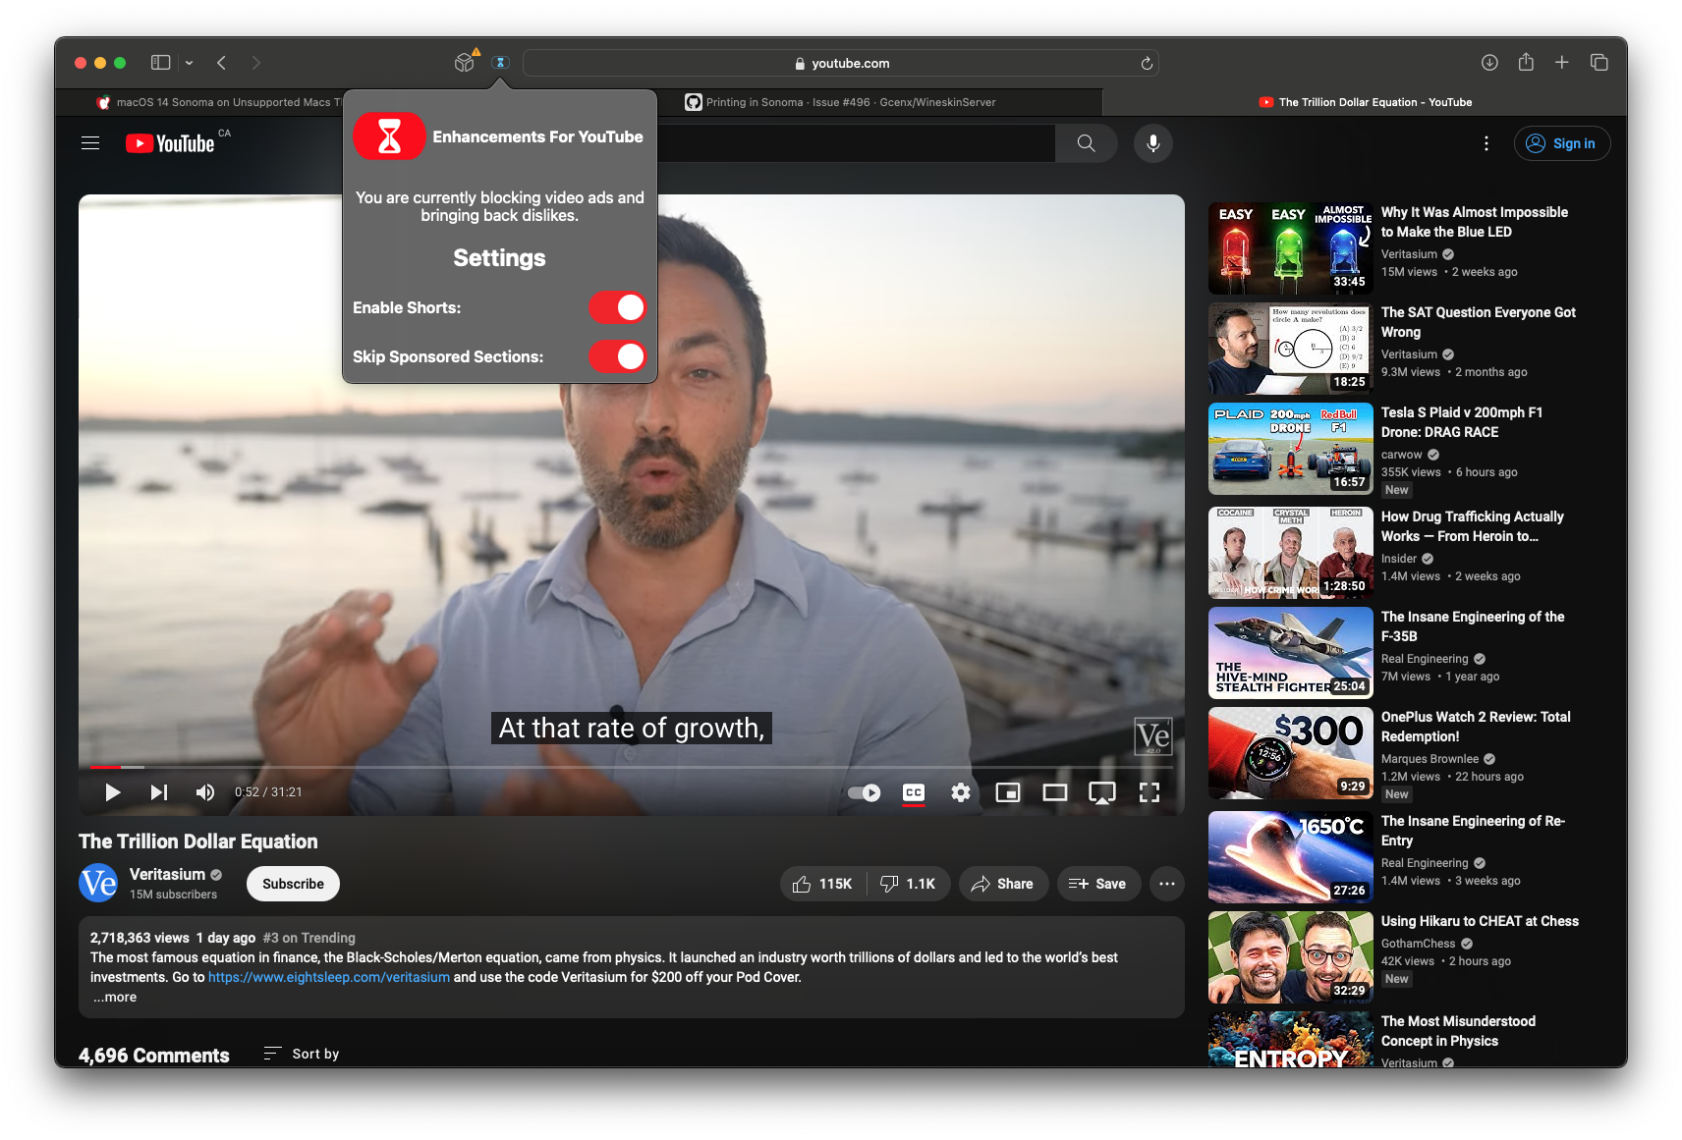Mute the video volume
1682x1140 pixels.
tap(205, 792)
